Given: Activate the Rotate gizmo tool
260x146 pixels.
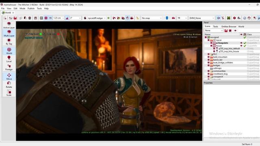Looking at the screenshot, I should (x=9, y=85).
